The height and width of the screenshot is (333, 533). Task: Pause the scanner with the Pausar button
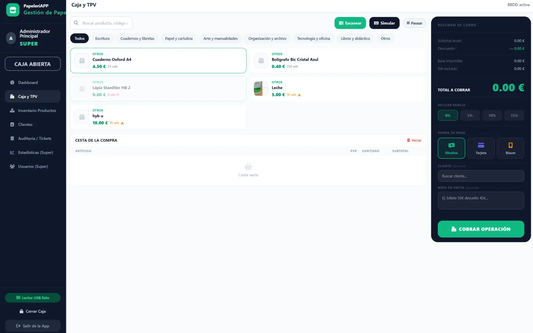[414, 23]
